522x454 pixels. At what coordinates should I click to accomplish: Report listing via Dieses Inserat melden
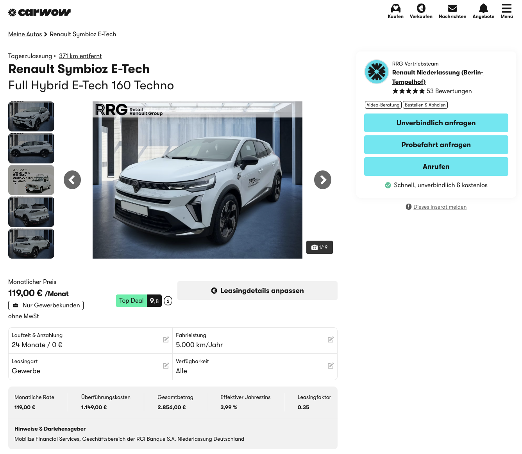point(440,207)
